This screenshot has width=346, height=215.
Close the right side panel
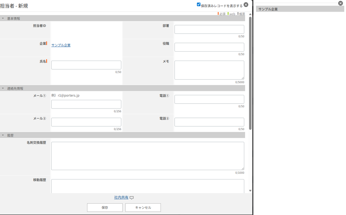click(x=340, y=3)
